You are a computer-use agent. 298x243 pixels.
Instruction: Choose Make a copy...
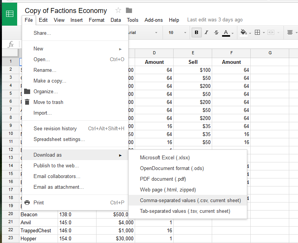pos(75,81)
